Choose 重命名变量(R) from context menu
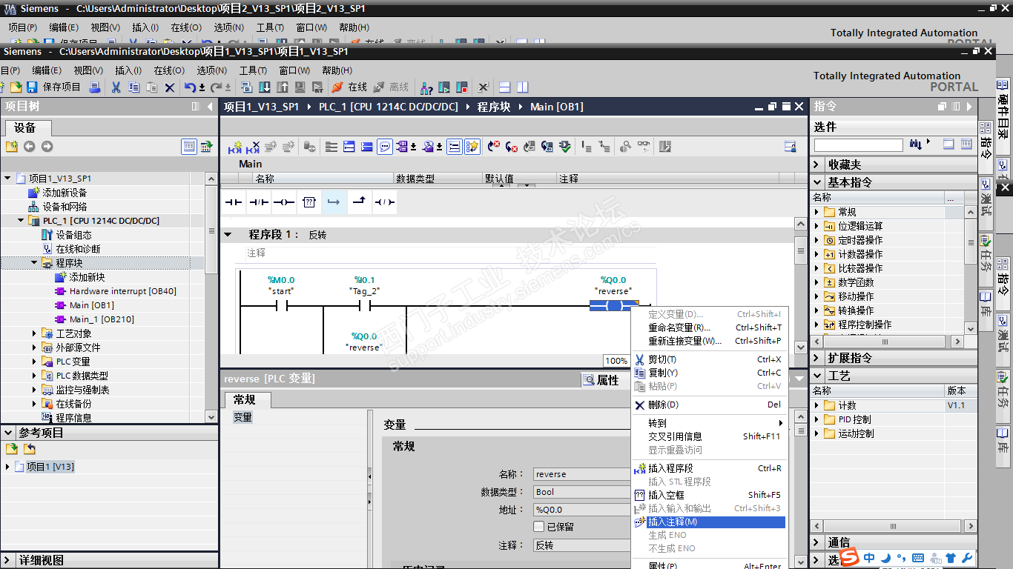Image resolution: width=1013 pixels, height=569 pixels. [x=708, y=327]
